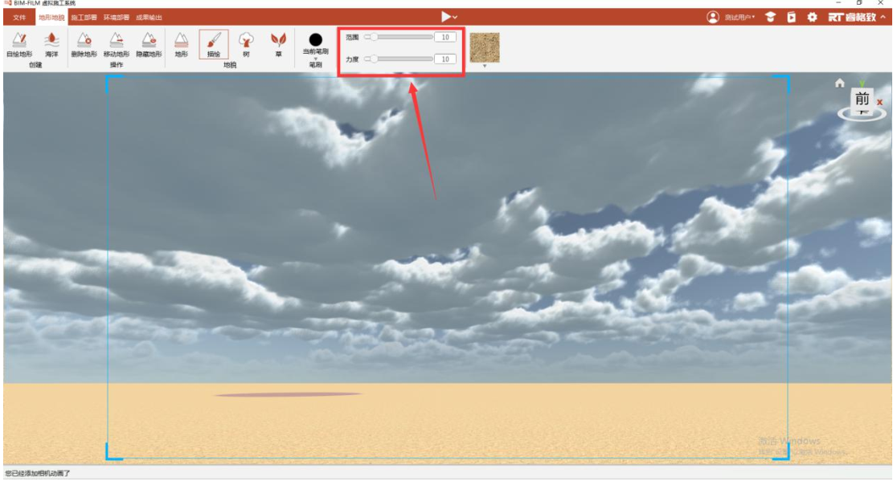Click the user account avatar icon
This screenshot has width=893, height=481.
(712, 17)
